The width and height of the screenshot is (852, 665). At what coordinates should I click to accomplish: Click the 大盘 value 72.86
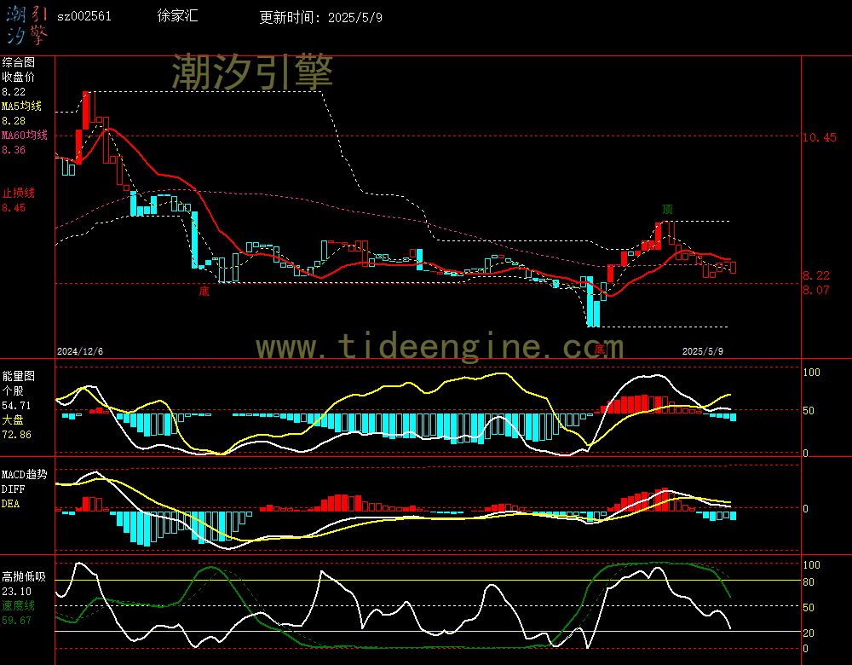click(x=16, y=435)
